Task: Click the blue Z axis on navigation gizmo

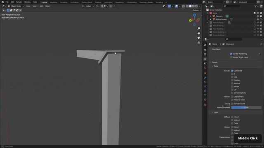Action: 194,15
